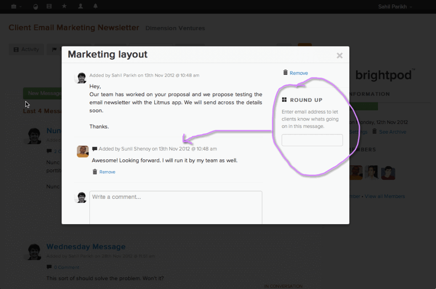Viewport: 436px width, 289px height.
Task: Click comment bubble icon under Wednesday Message
Action: [x=49, y=267]
